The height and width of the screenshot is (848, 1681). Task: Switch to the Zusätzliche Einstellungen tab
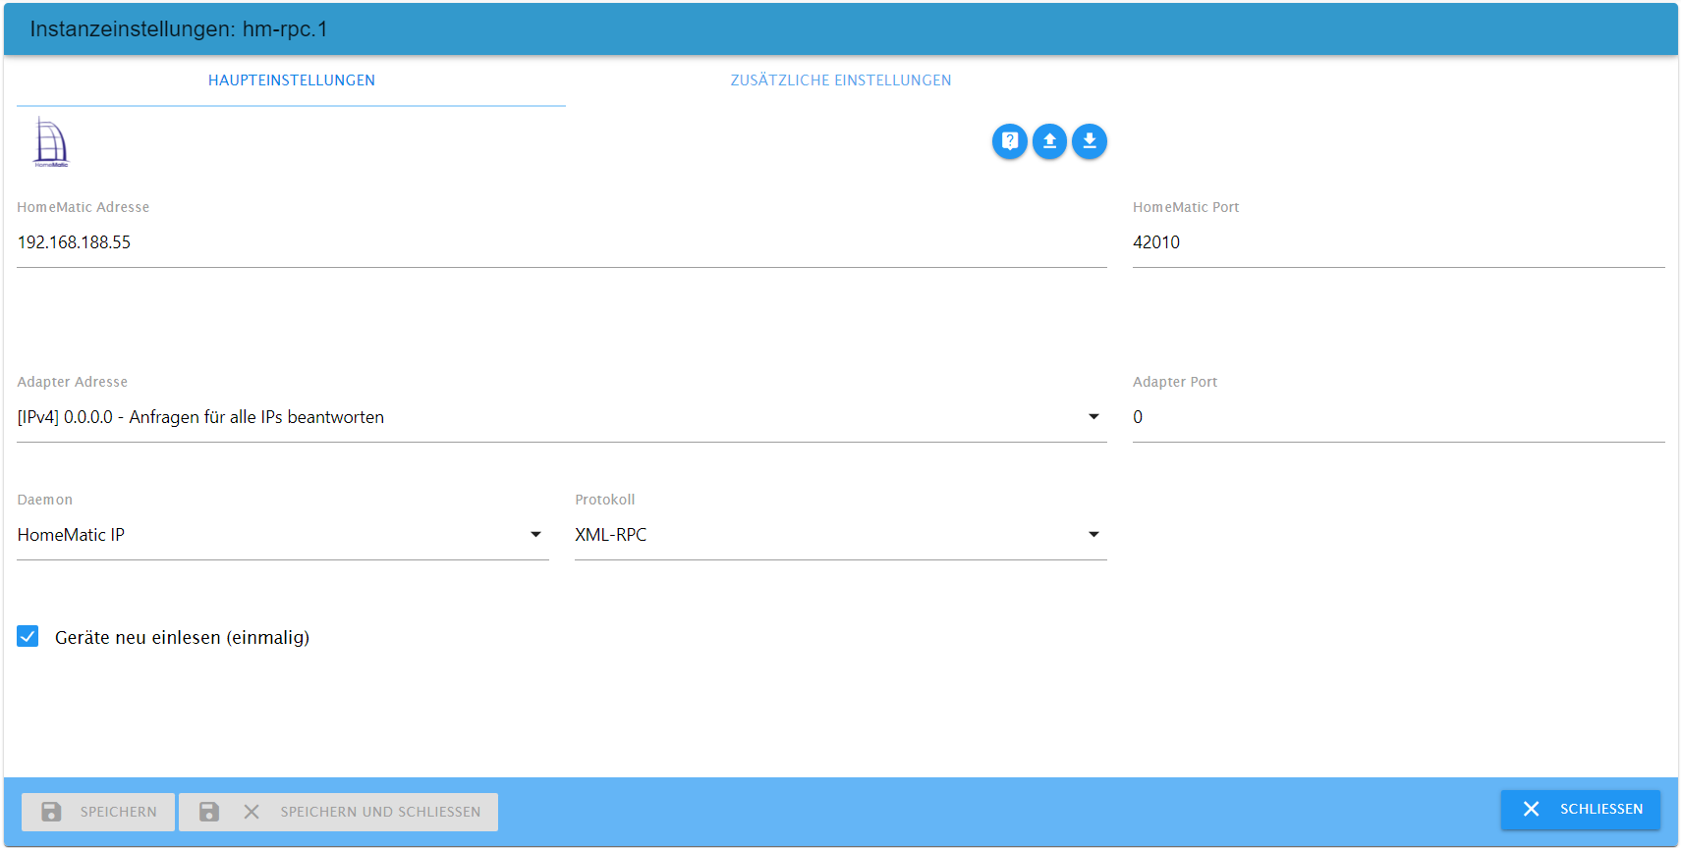point(841,80)
